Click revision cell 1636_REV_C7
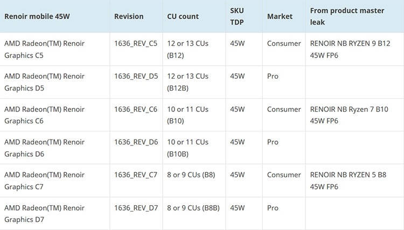This screenshot has width=404, height=230. click(x=136, y=175)
